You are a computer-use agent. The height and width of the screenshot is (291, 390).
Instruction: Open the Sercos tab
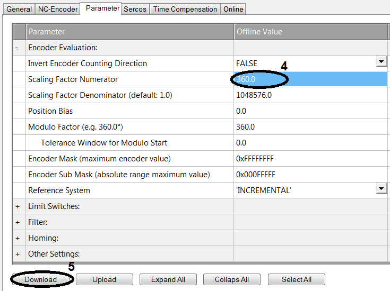click(x=135, y=9)
